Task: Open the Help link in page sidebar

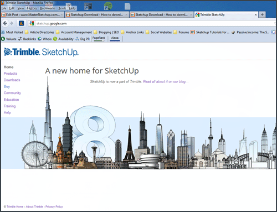Action: [x=7, y=112]
